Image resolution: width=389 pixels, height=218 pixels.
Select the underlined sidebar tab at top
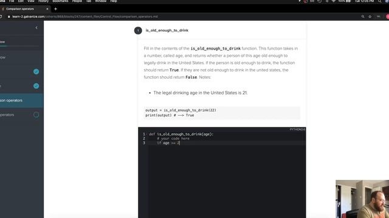pos(2,42)
